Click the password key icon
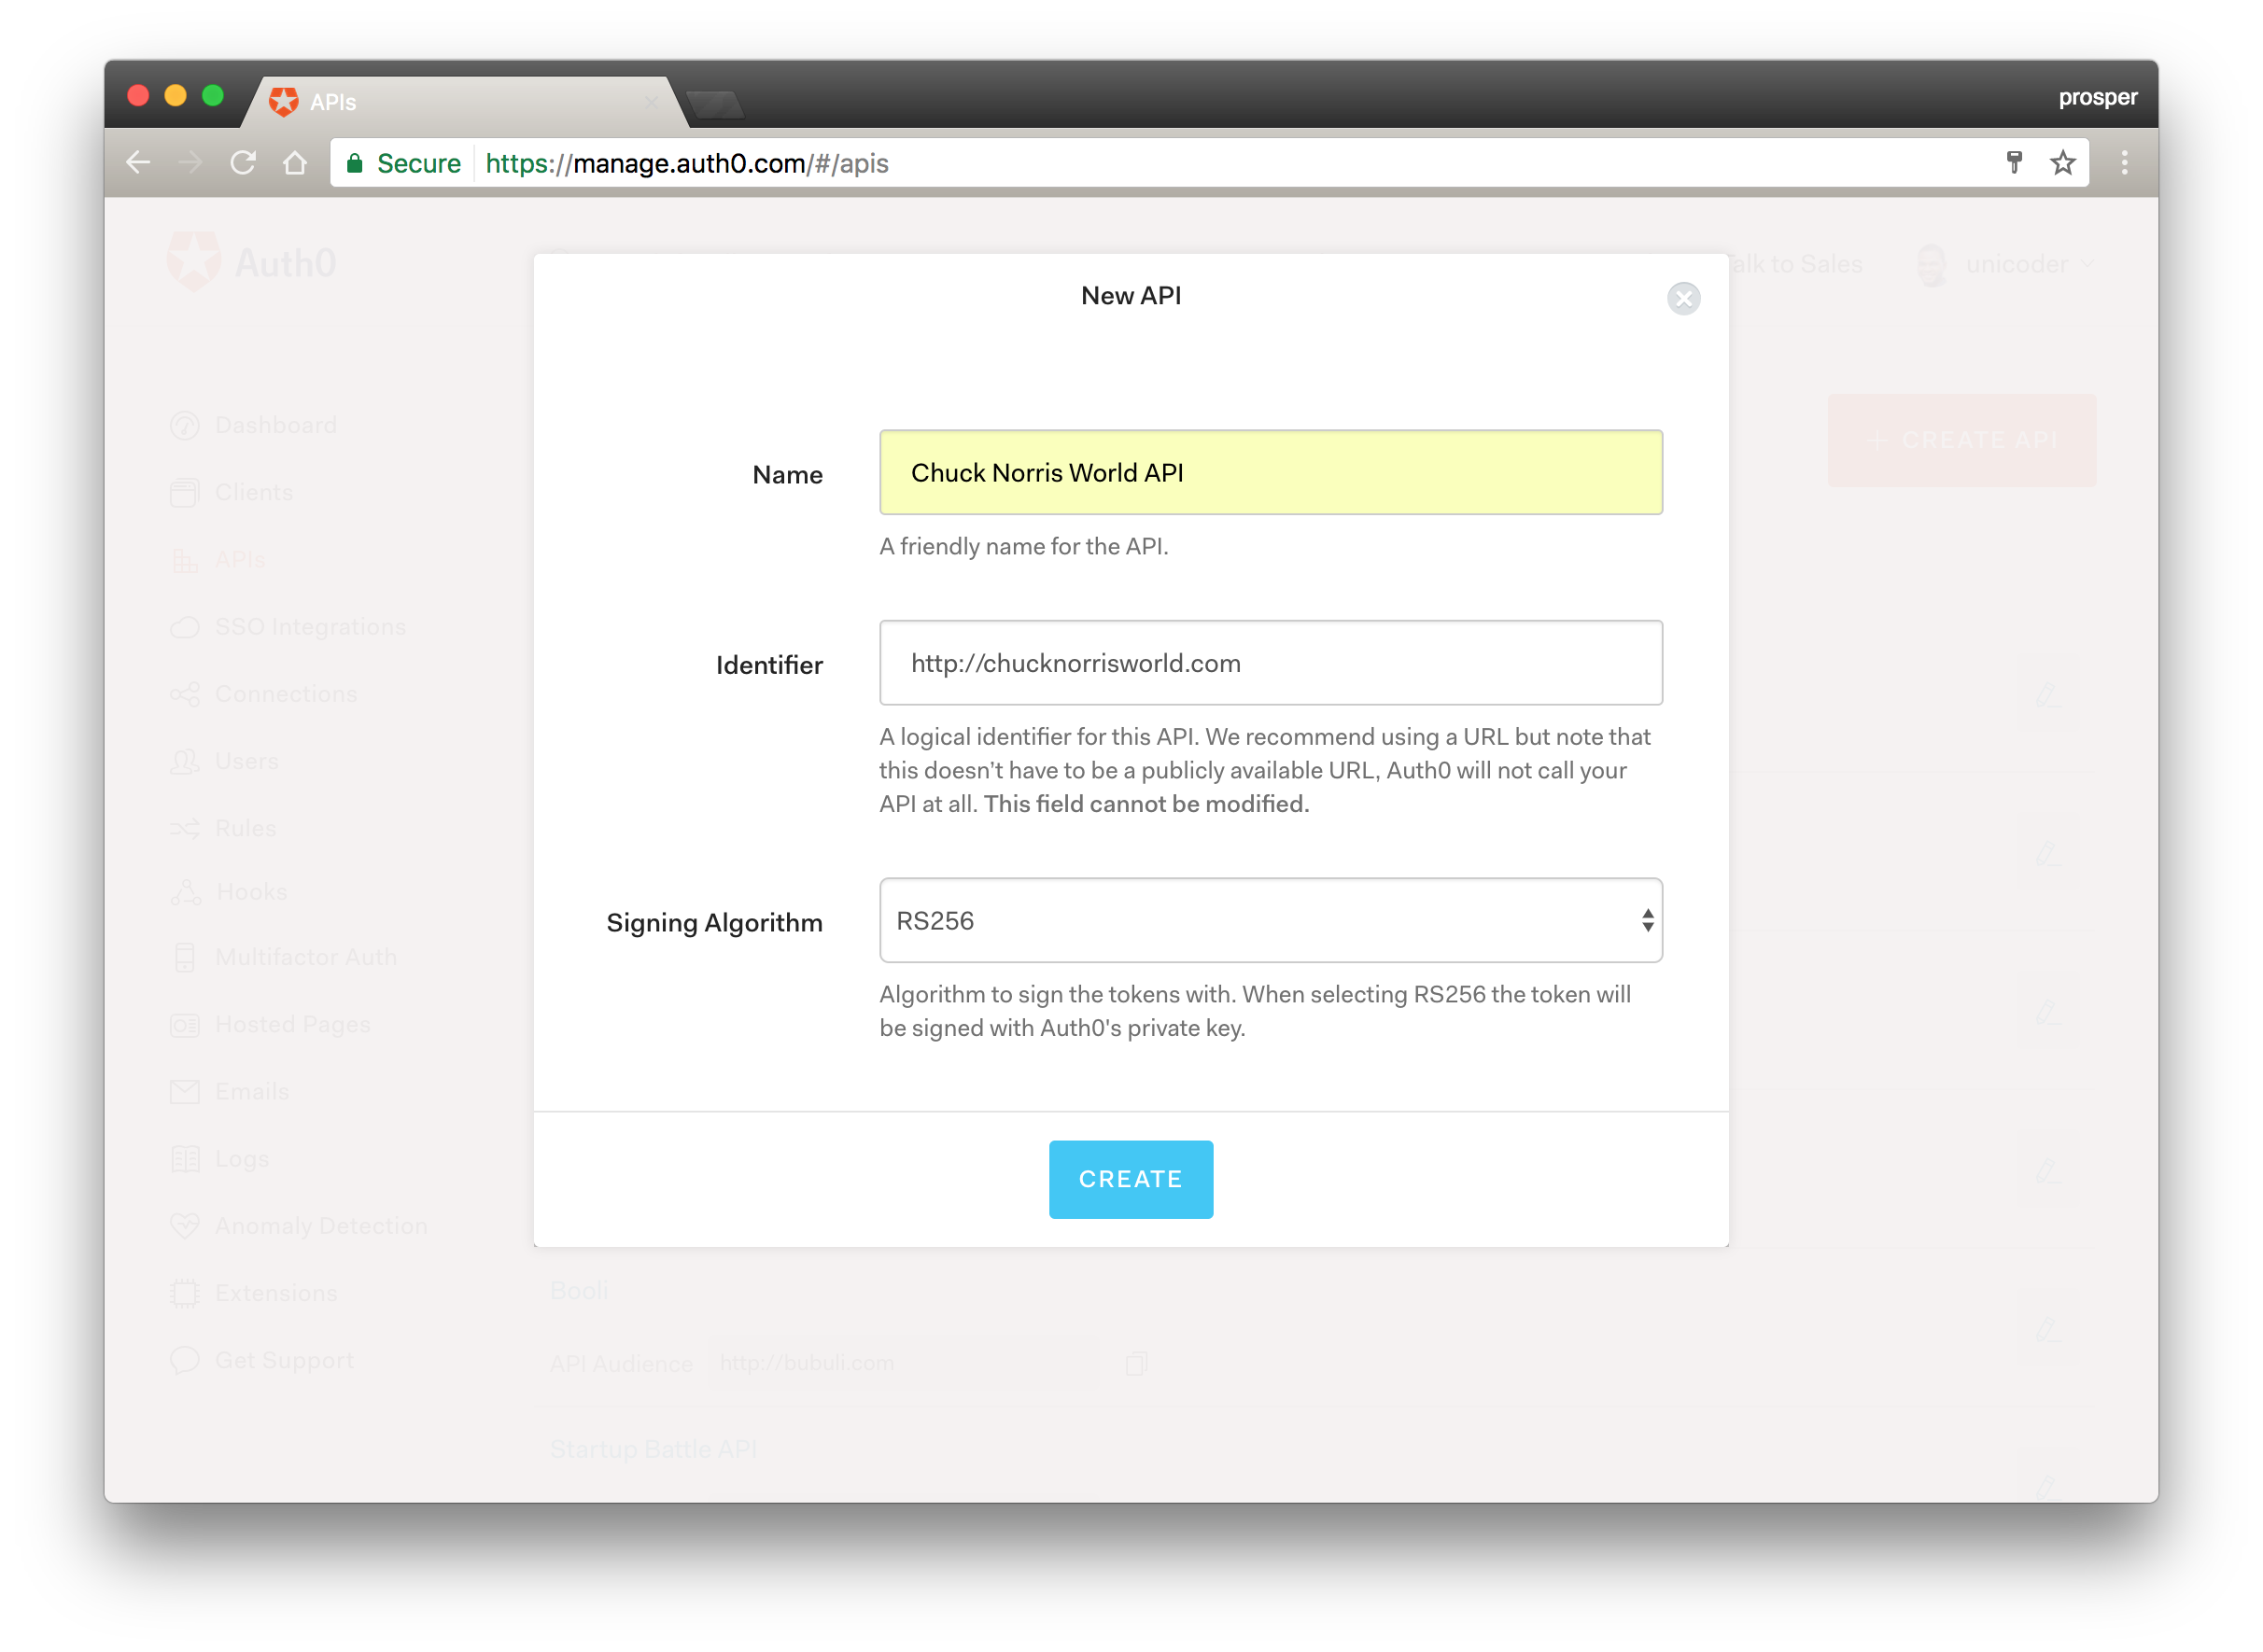 [2014, 163]
